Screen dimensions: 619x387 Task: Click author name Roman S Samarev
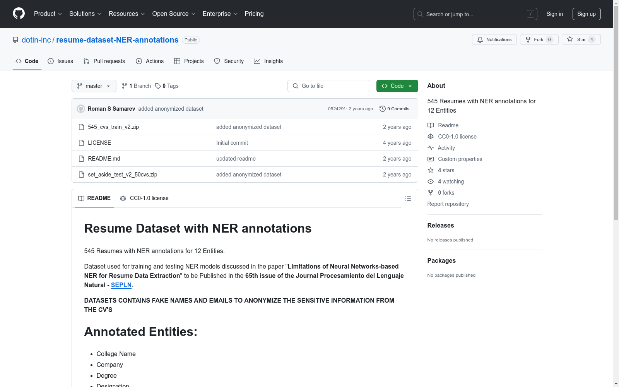(111, 109)
